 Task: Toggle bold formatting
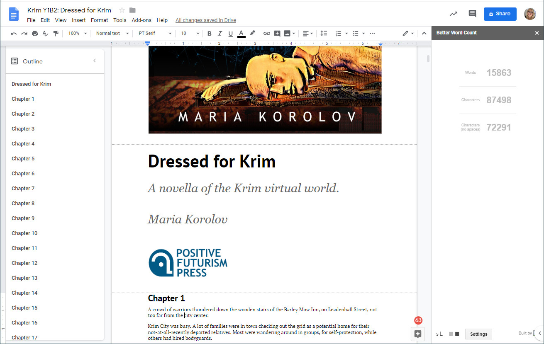coord(209,33)
